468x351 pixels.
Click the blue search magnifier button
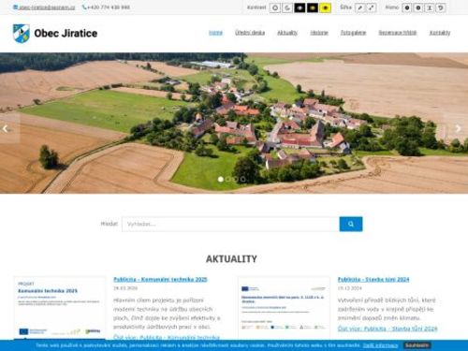(351, 224)
